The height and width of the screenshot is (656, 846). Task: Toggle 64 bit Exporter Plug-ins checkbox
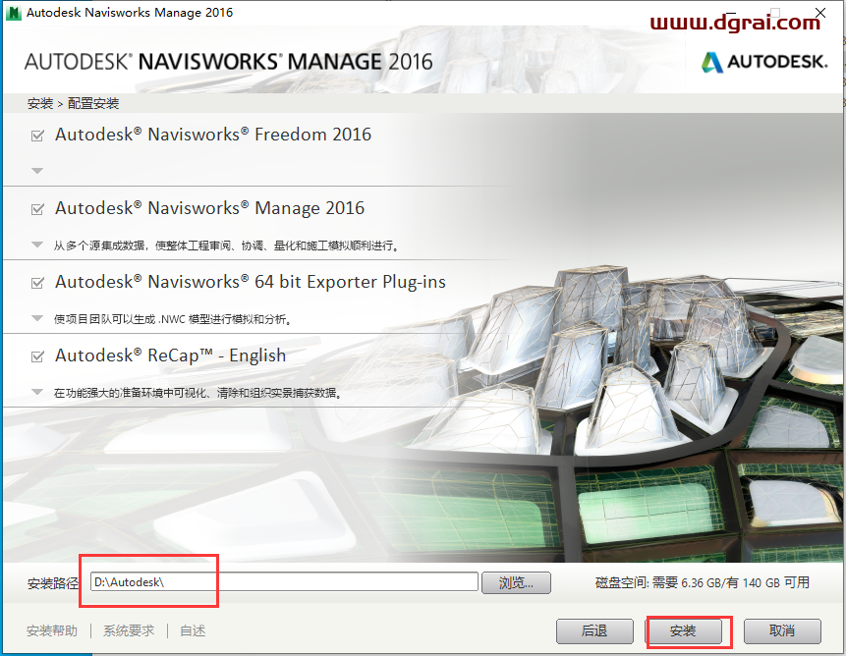(37, 283)
